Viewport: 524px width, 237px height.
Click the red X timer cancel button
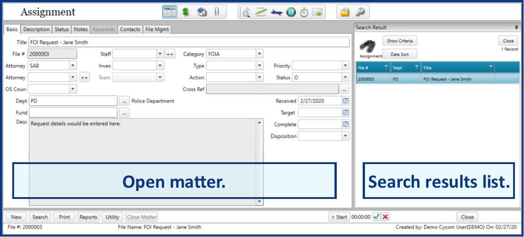[385, 217]
